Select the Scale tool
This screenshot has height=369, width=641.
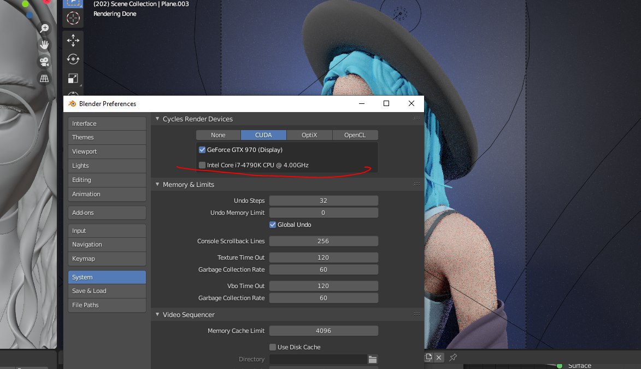73,79
